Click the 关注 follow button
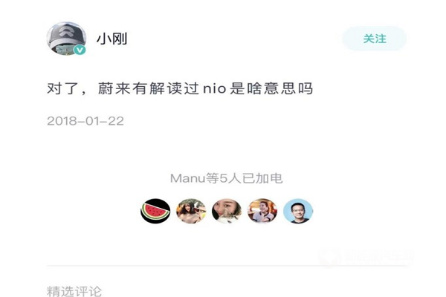Viewport: 446px width, 297px height. (x=375, y=39)
